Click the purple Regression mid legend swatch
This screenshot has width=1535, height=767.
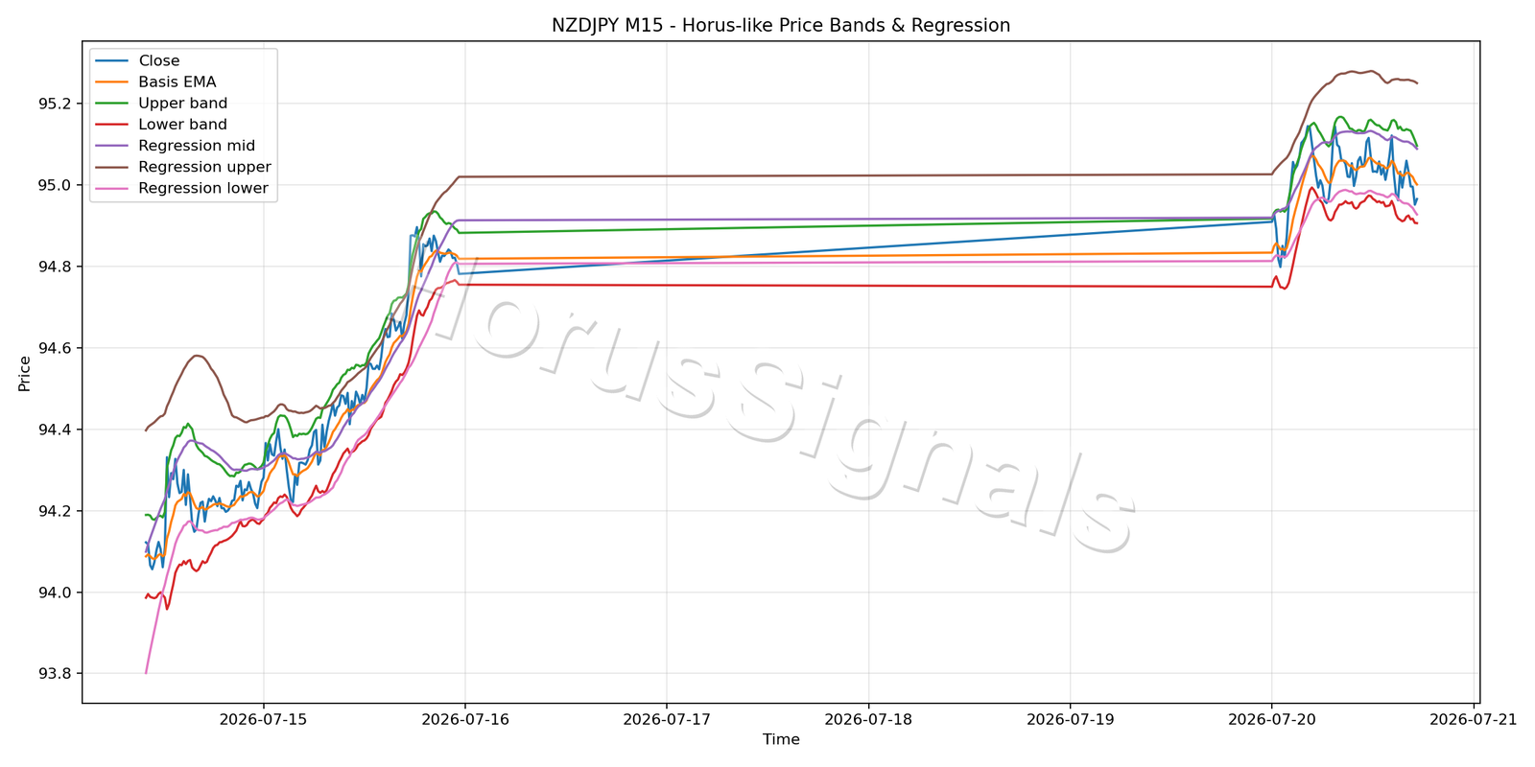112,146
